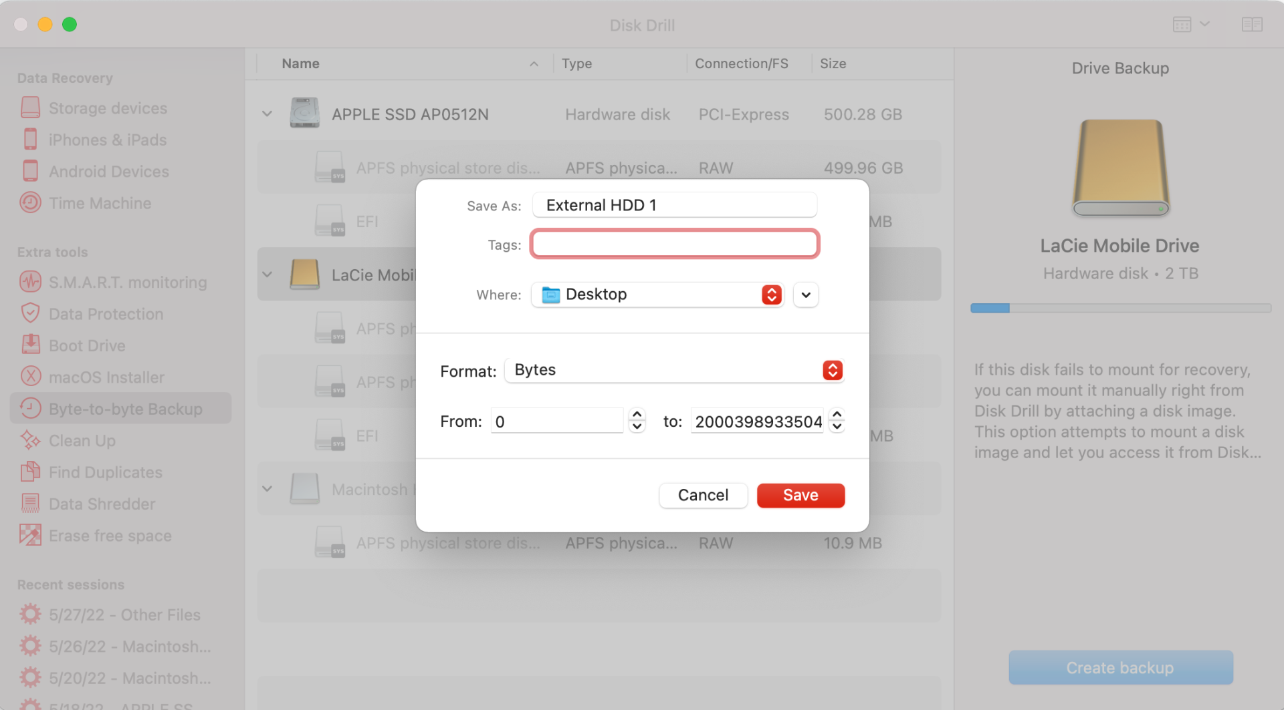Click the LaCie Mobile drive icon in list

(304, 275)
